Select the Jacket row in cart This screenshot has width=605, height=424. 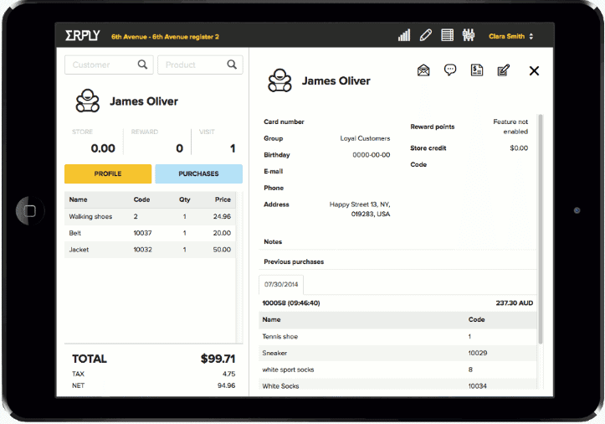pos(150,250)
